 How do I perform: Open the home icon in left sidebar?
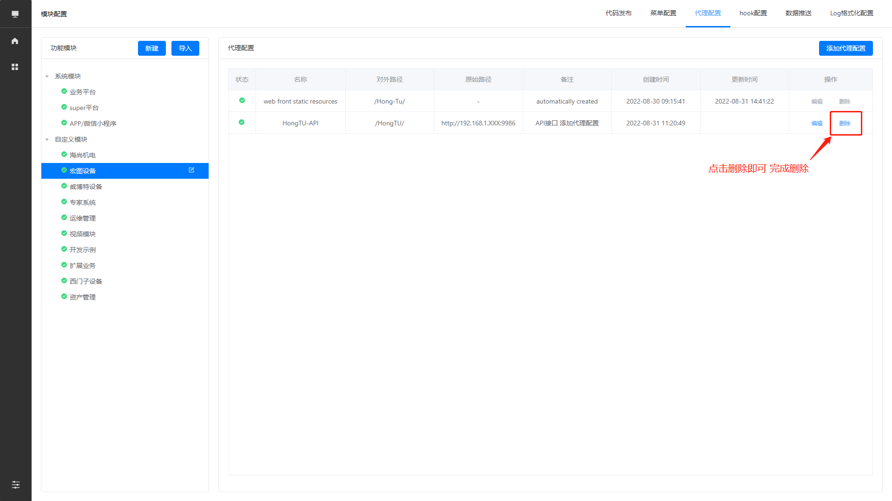(x=15, y=41)
